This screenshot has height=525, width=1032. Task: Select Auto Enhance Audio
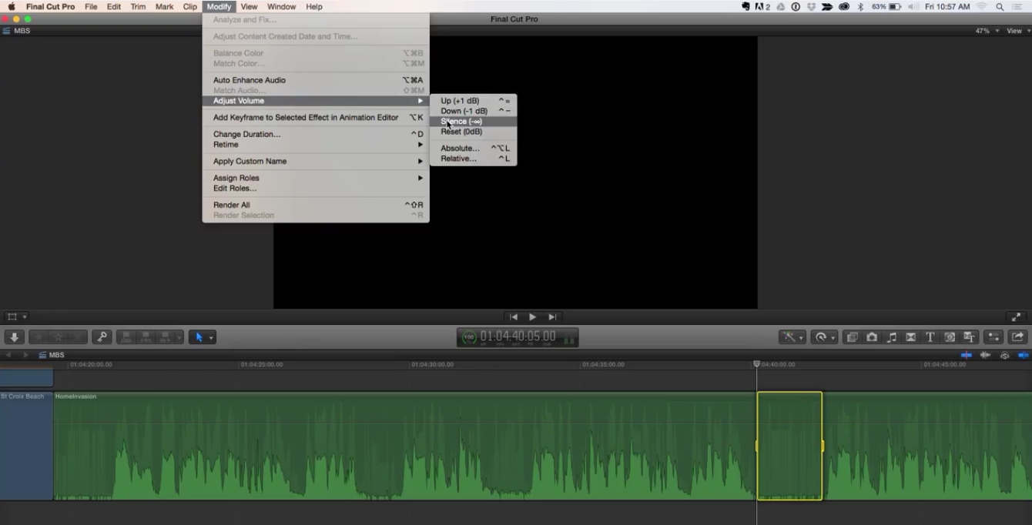click(316, 80)
